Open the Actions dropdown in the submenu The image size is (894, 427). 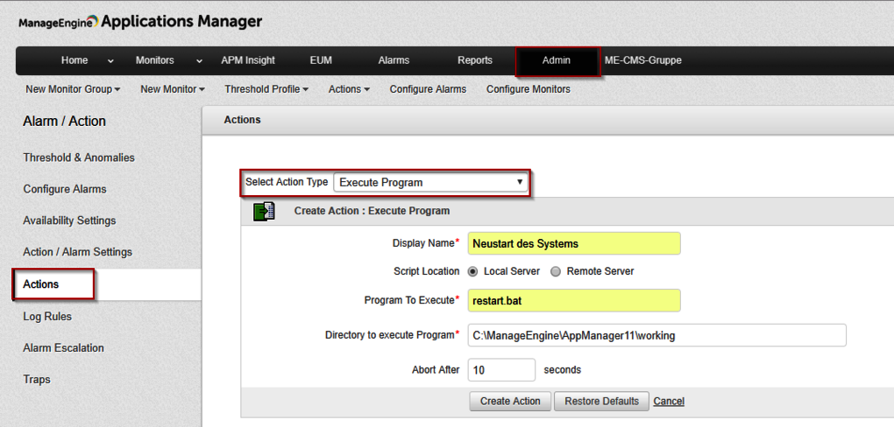[x=349, y=89]
